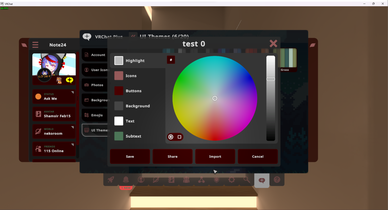Select the Avatars icon on the toolbar

(x=171, y=180)
